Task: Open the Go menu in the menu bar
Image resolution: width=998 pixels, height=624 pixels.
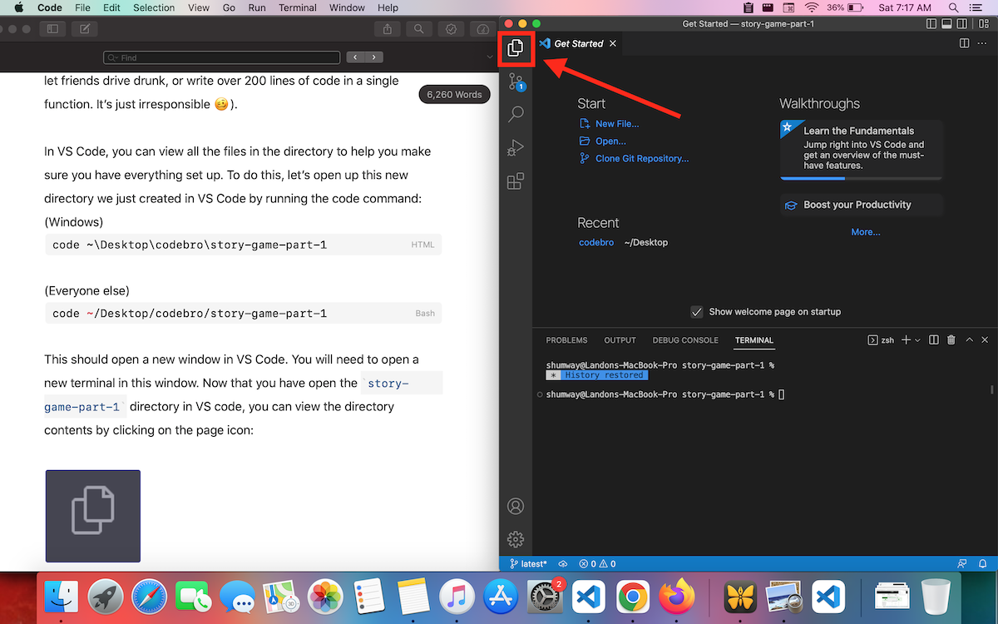Action: (x=229, y=7)
